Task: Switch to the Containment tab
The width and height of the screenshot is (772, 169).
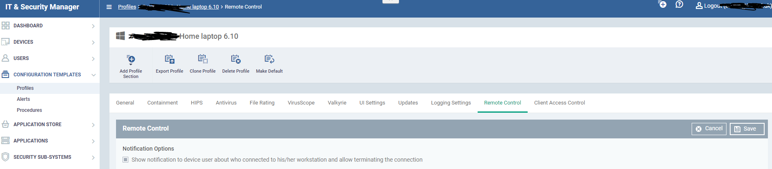Action: click(x=162, y=103)
